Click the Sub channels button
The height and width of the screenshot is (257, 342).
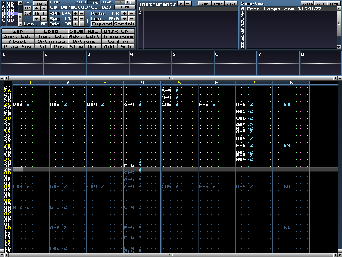[126, 47]
